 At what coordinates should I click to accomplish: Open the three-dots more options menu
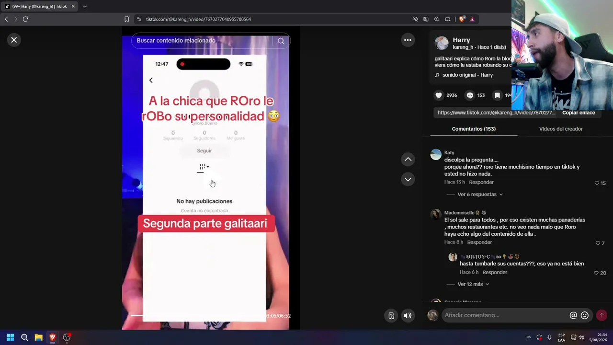pyautogui.click(x=408, y=40)
